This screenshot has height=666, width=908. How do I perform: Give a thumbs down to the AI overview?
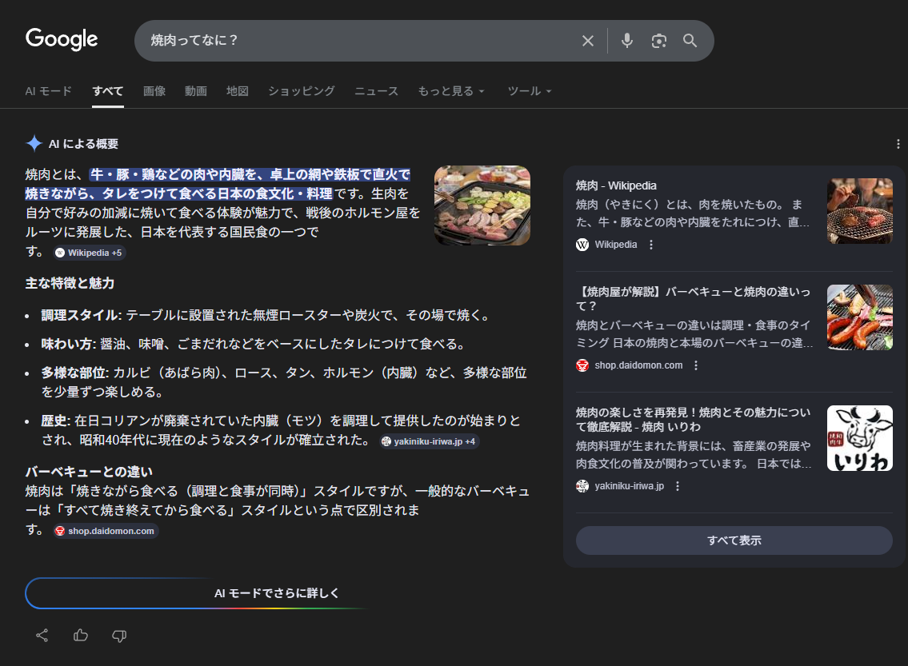118,635
